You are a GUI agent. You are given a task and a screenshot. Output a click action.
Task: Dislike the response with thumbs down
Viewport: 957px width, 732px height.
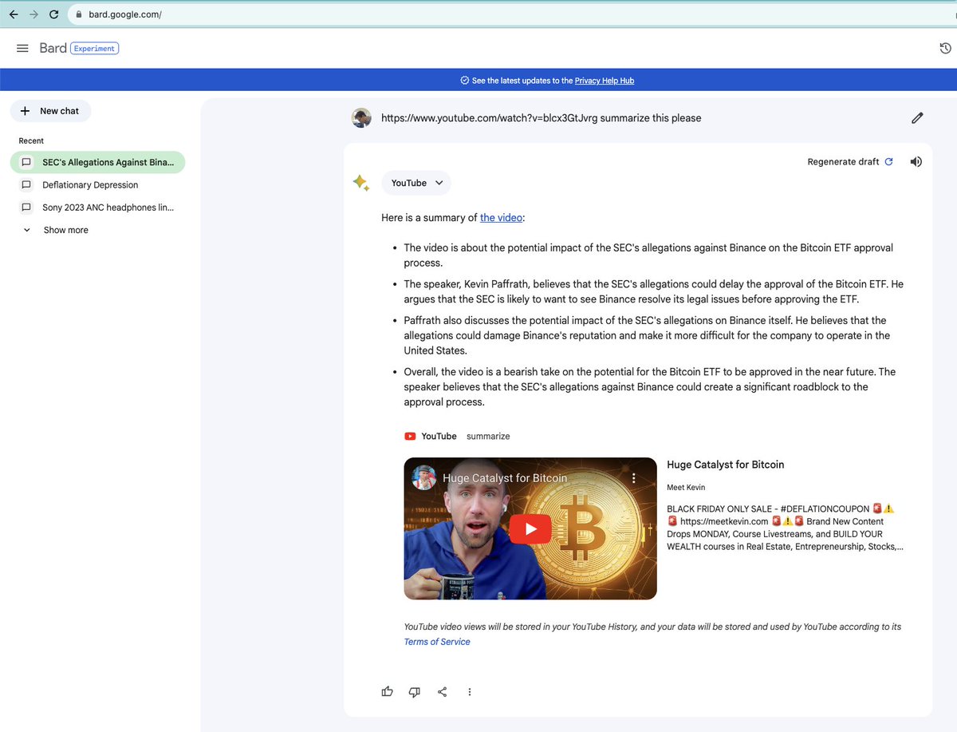coord(414,691)
